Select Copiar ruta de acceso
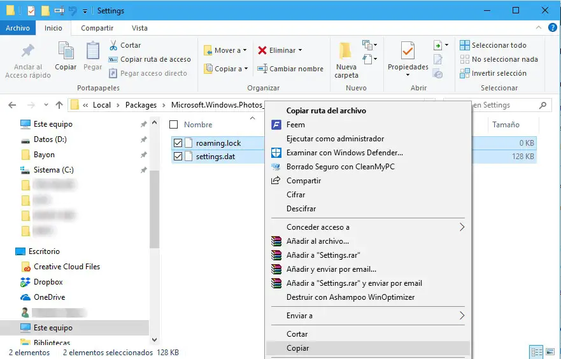Viewport: 561px width, 359px height. click(150, 59)
